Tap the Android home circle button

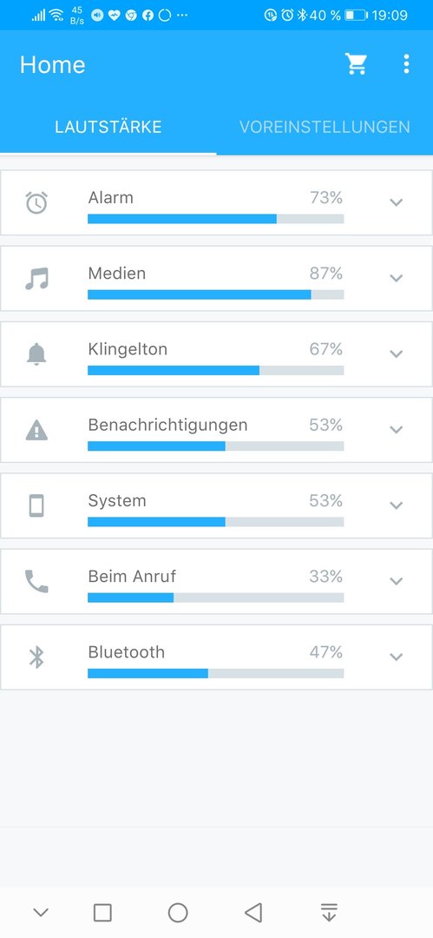click(x=178, y=912)
